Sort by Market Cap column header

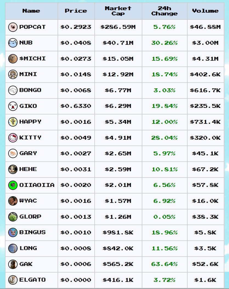pyautogui.click(x=118, y=11)
